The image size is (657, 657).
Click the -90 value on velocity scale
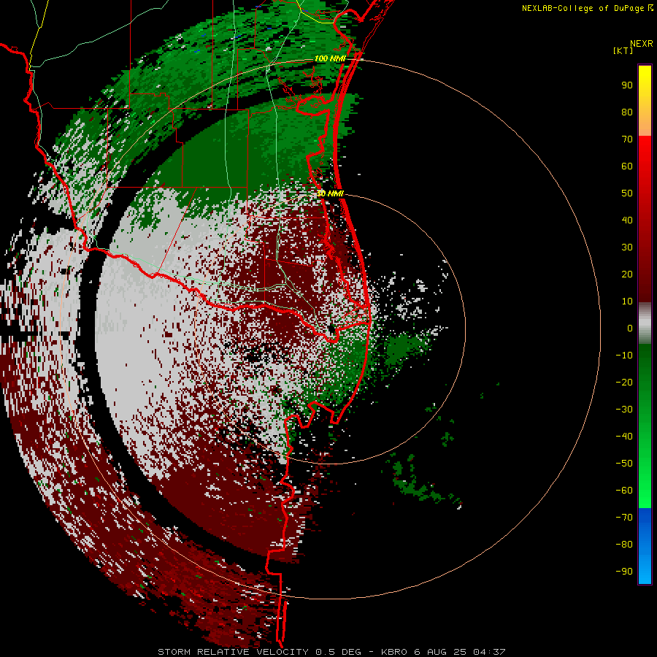click(624, 572)
